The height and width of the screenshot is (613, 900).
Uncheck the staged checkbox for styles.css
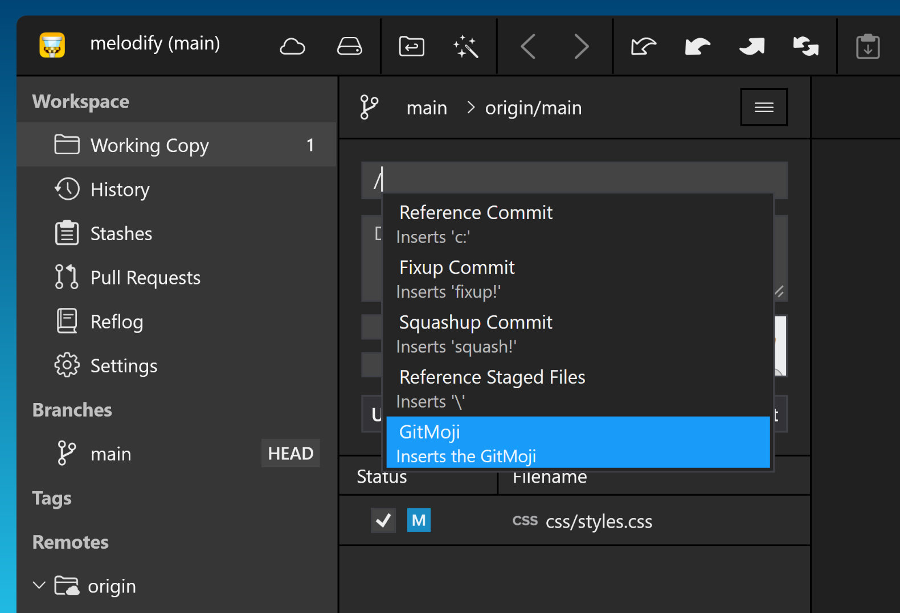pyautogui.click(x=383, y=520)
